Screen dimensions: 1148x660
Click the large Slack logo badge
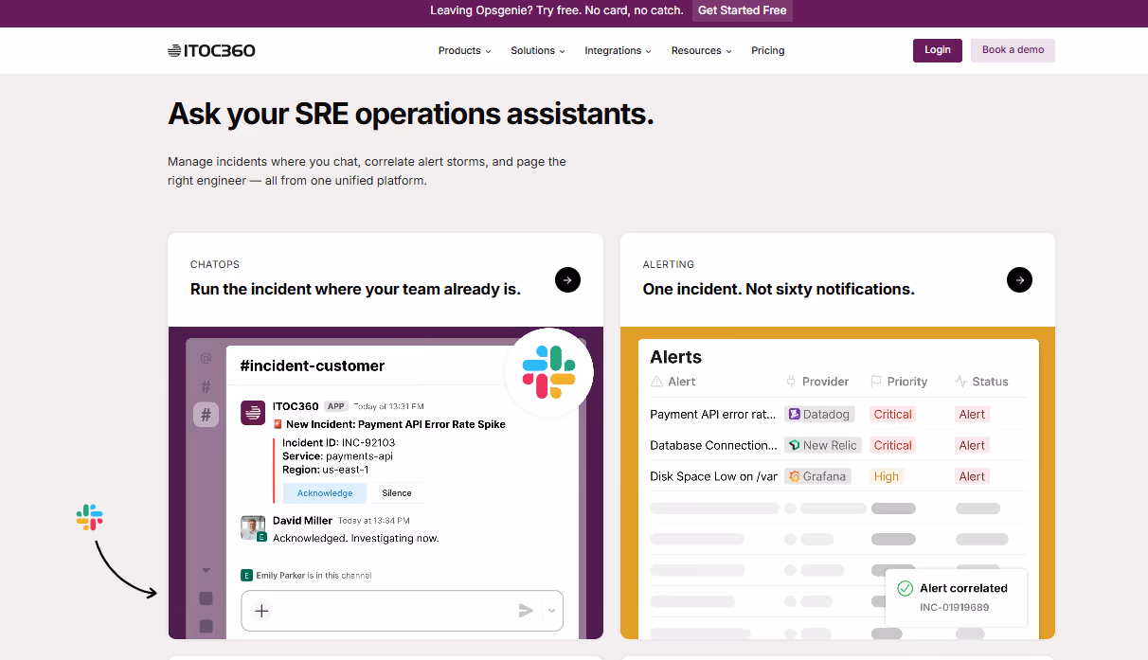(x=549, y=372)
